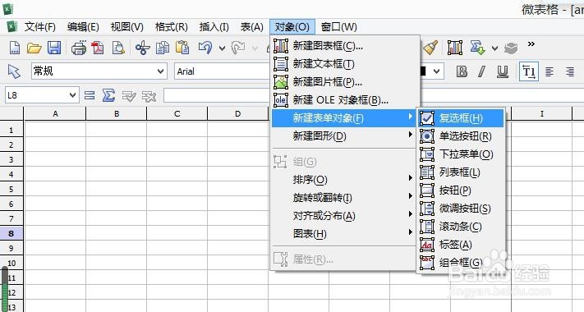Insert chart frame icon in toolbar

(455, 48)
